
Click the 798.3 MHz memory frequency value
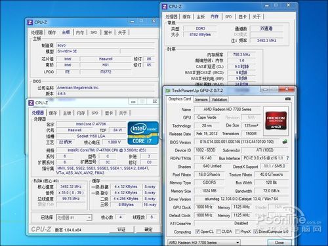pyautogui.click(x=241, y=54)
